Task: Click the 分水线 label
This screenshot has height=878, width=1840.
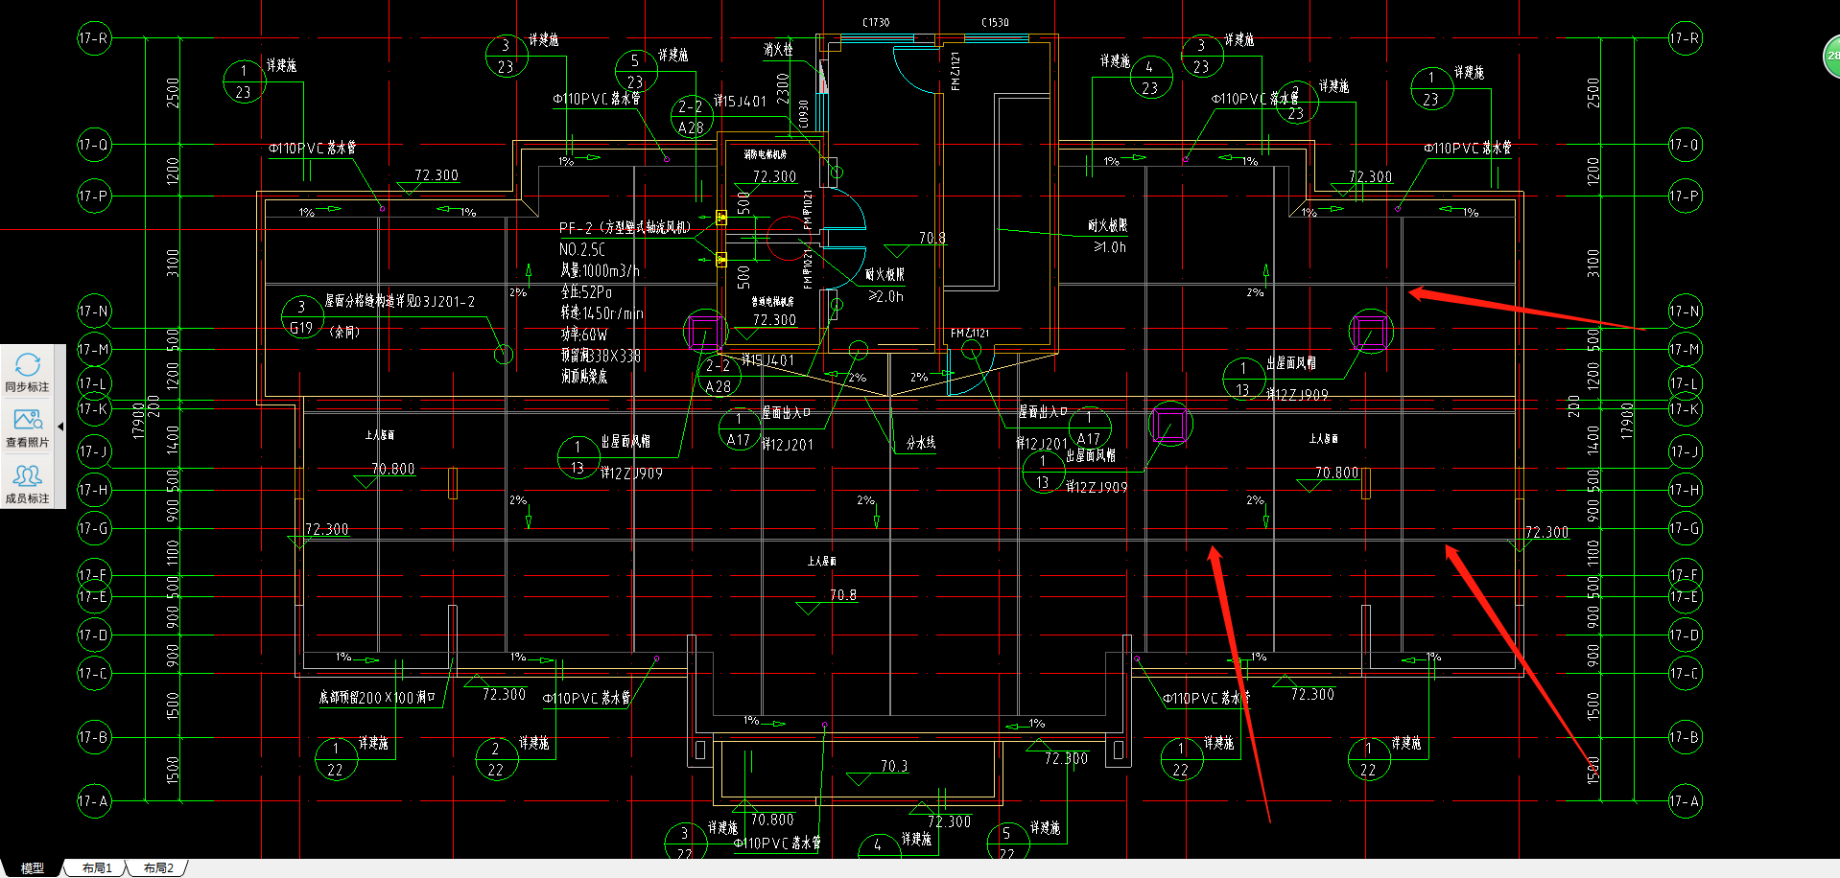Action: pyautogui.click(x=921, y=443)
